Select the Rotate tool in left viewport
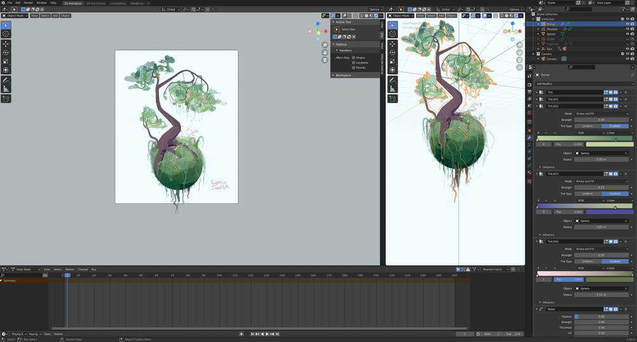Screen dimensions: 637x342 coord(6,52)
